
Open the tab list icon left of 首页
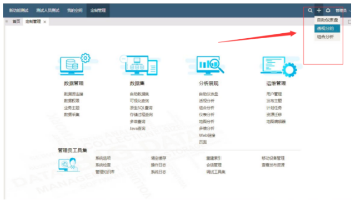coord(7,22)
